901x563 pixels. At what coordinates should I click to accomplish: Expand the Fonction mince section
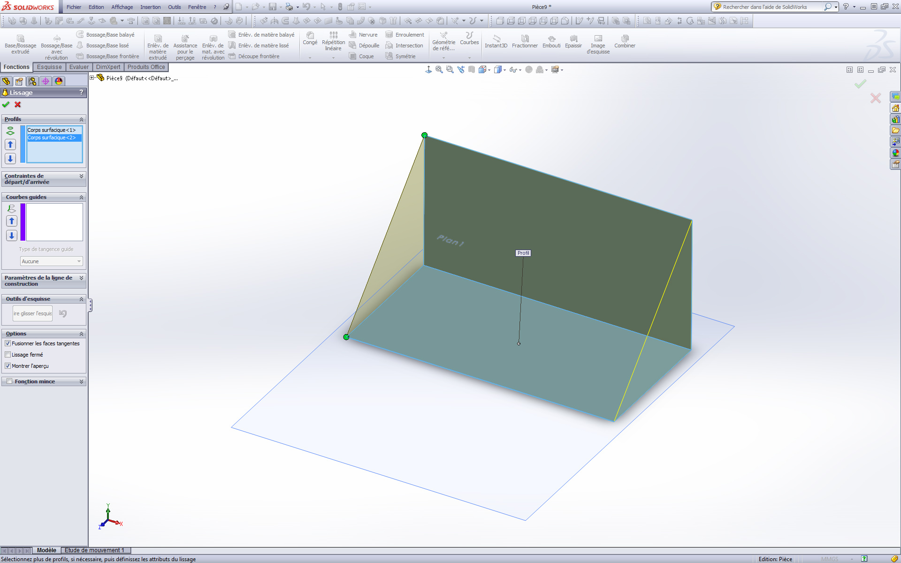click(x=81, y=382)
